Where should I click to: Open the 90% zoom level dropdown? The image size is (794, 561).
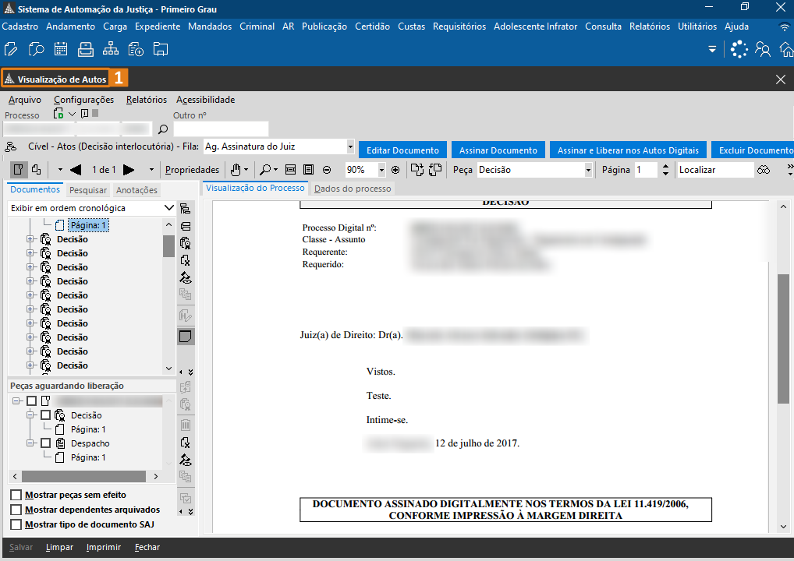tap(381, 170)
